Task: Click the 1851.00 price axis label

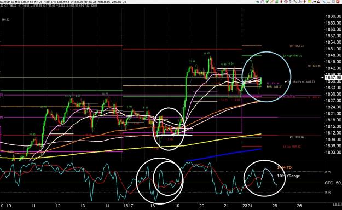Action: point(333,49)
